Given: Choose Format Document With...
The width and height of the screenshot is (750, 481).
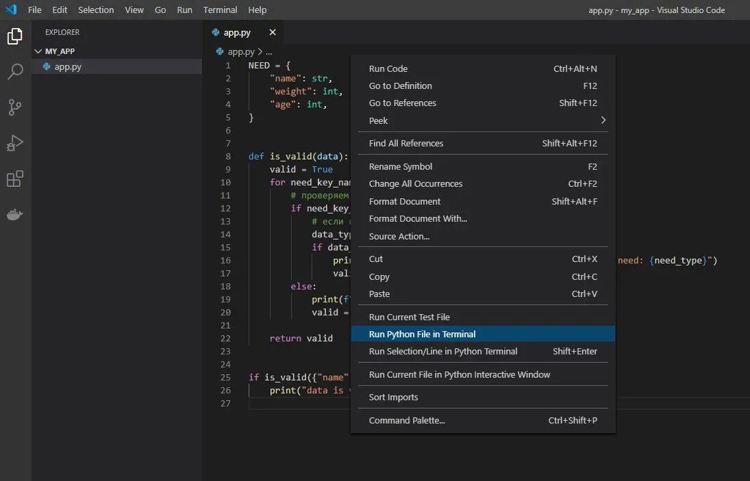Looking at the screenshot, I should coord(483,219).
